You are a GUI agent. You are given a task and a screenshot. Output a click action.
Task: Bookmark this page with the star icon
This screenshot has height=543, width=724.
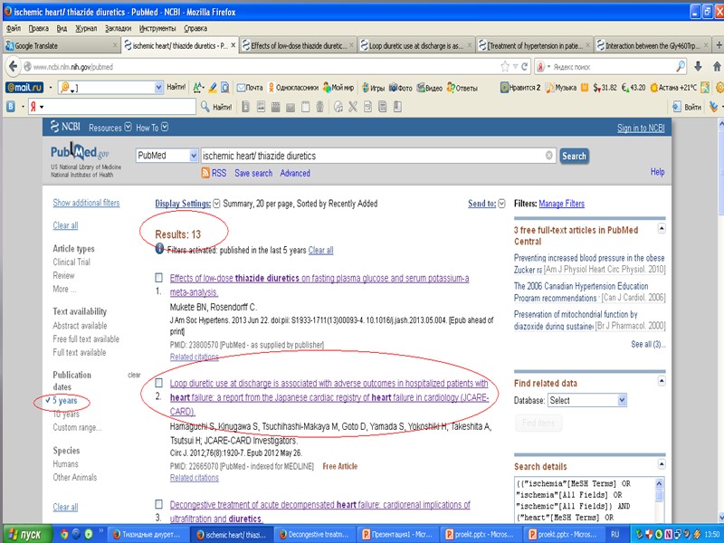tap(505, 66)
